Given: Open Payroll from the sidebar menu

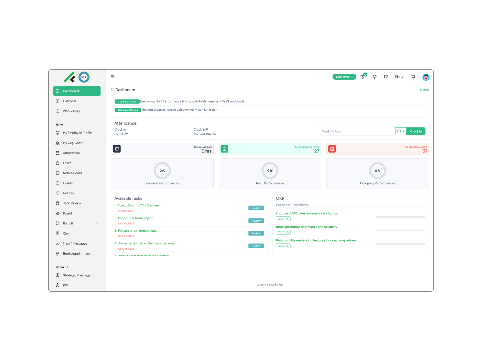Looking at the screenshot, I should pyautogui.click(x=67, y=213).
